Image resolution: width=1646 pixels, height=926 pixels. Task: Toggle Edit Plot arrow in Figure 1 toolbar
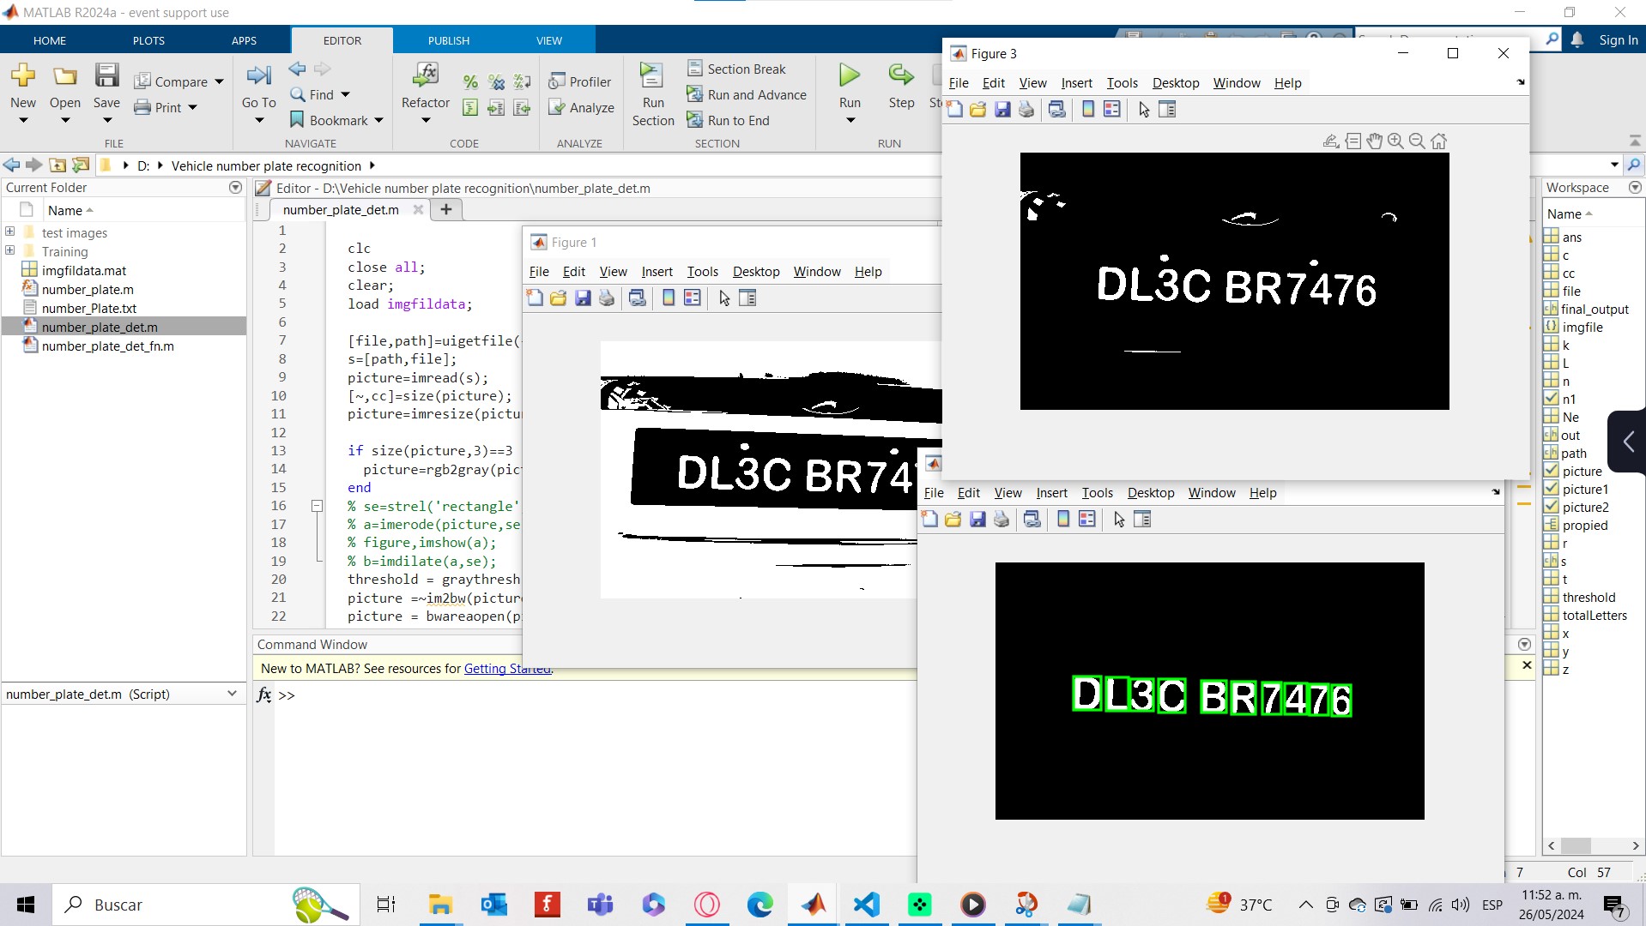[724, 298]
